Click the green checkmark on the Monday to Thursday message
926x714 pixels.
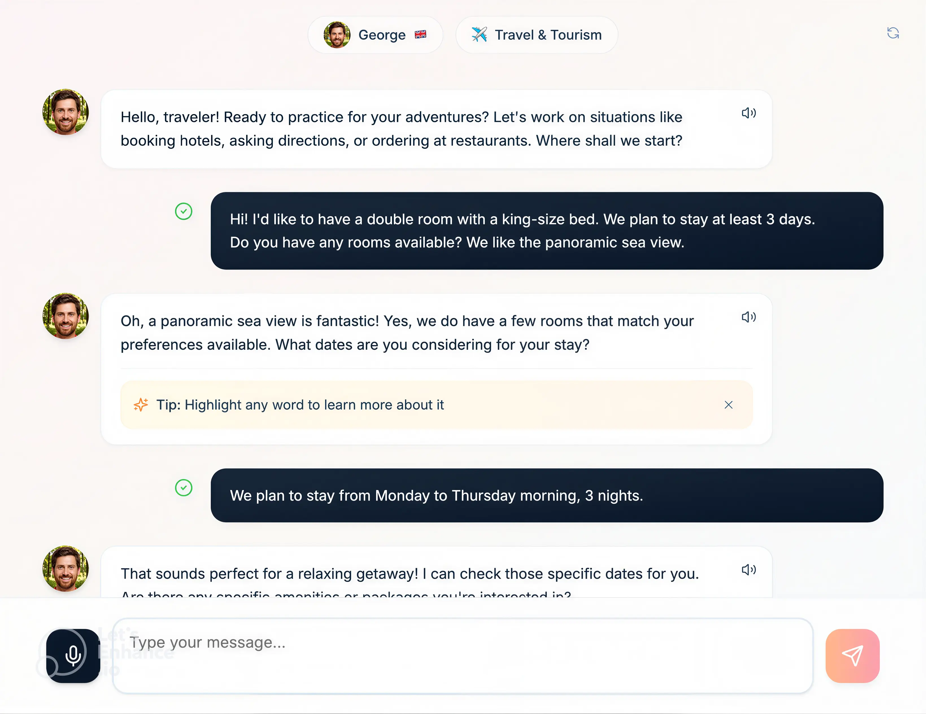click(x=184, y=488)
